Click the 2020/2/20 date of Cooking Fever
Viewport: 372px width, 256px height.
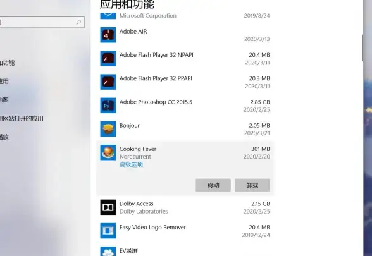pyautogui.click(x=257, y=157)
